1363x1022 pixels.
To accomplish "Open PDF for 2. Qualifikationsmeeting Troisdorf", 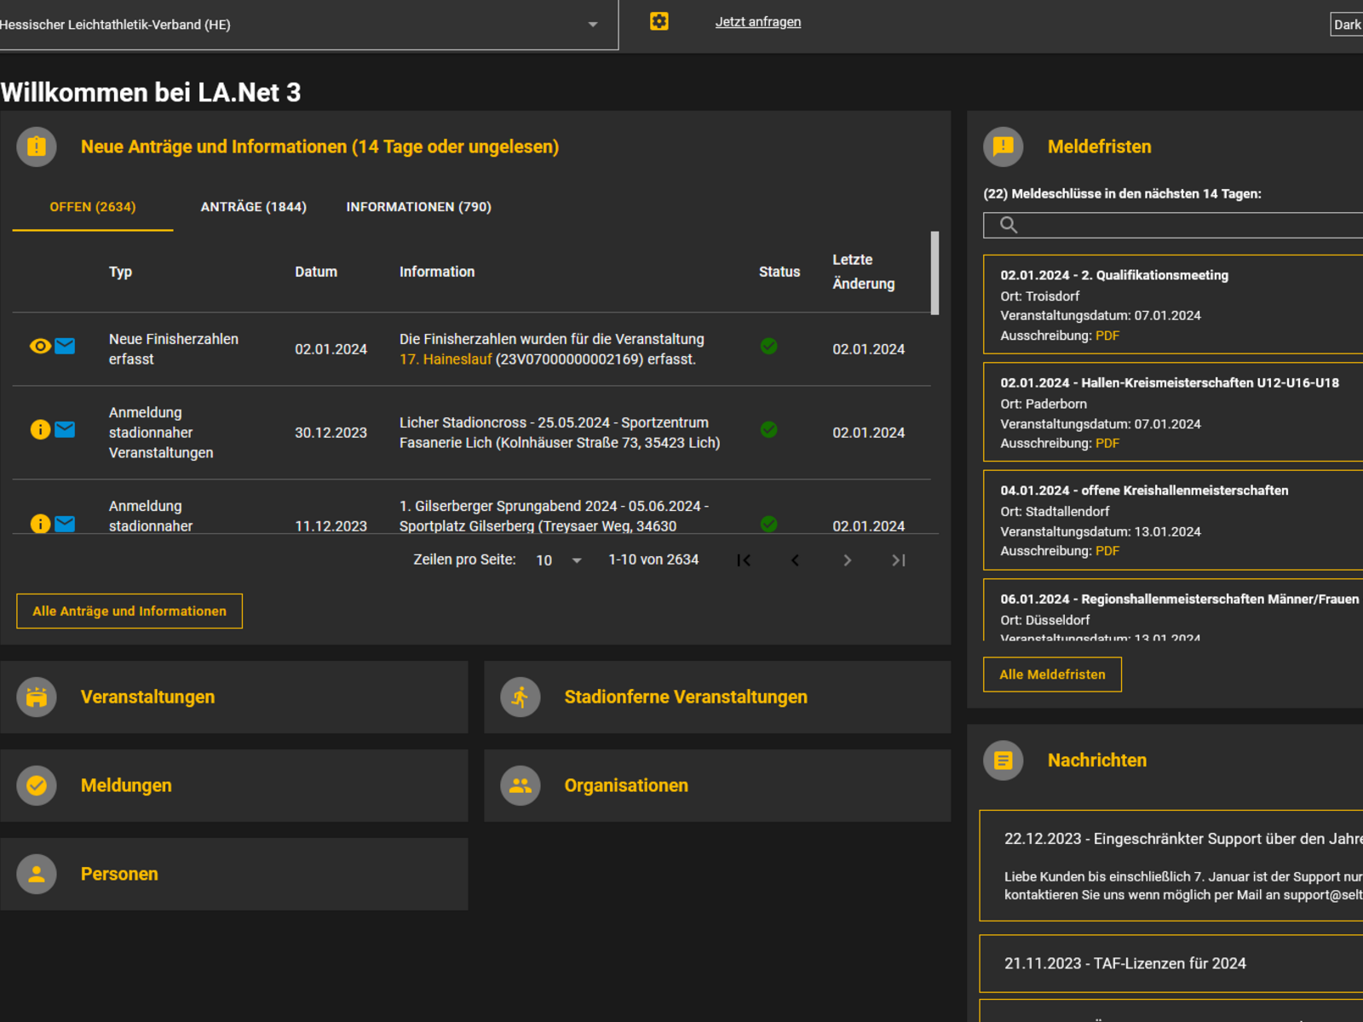I will (1107, 336).
